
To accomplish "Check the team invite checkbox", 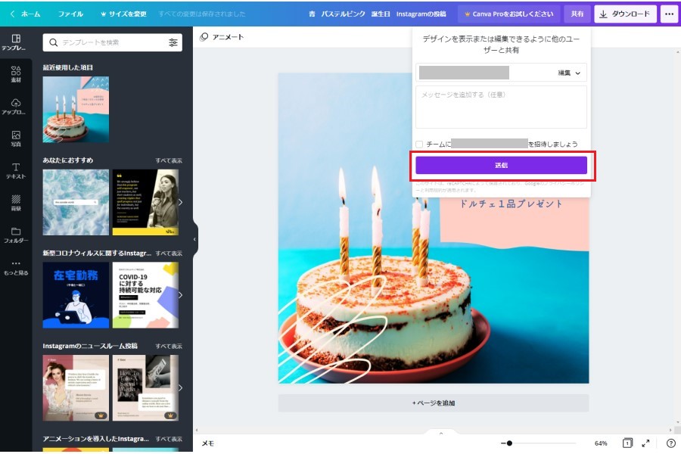I will click(419, 144).
